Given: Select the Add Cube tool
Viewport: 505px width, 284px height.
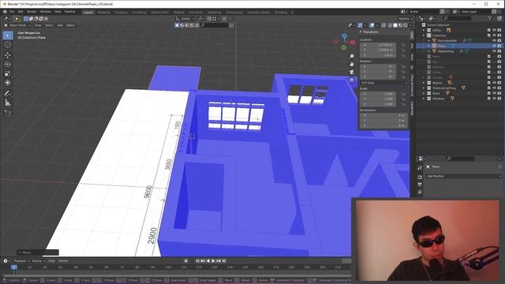Looking at the screenshot, I should [8, 113].
